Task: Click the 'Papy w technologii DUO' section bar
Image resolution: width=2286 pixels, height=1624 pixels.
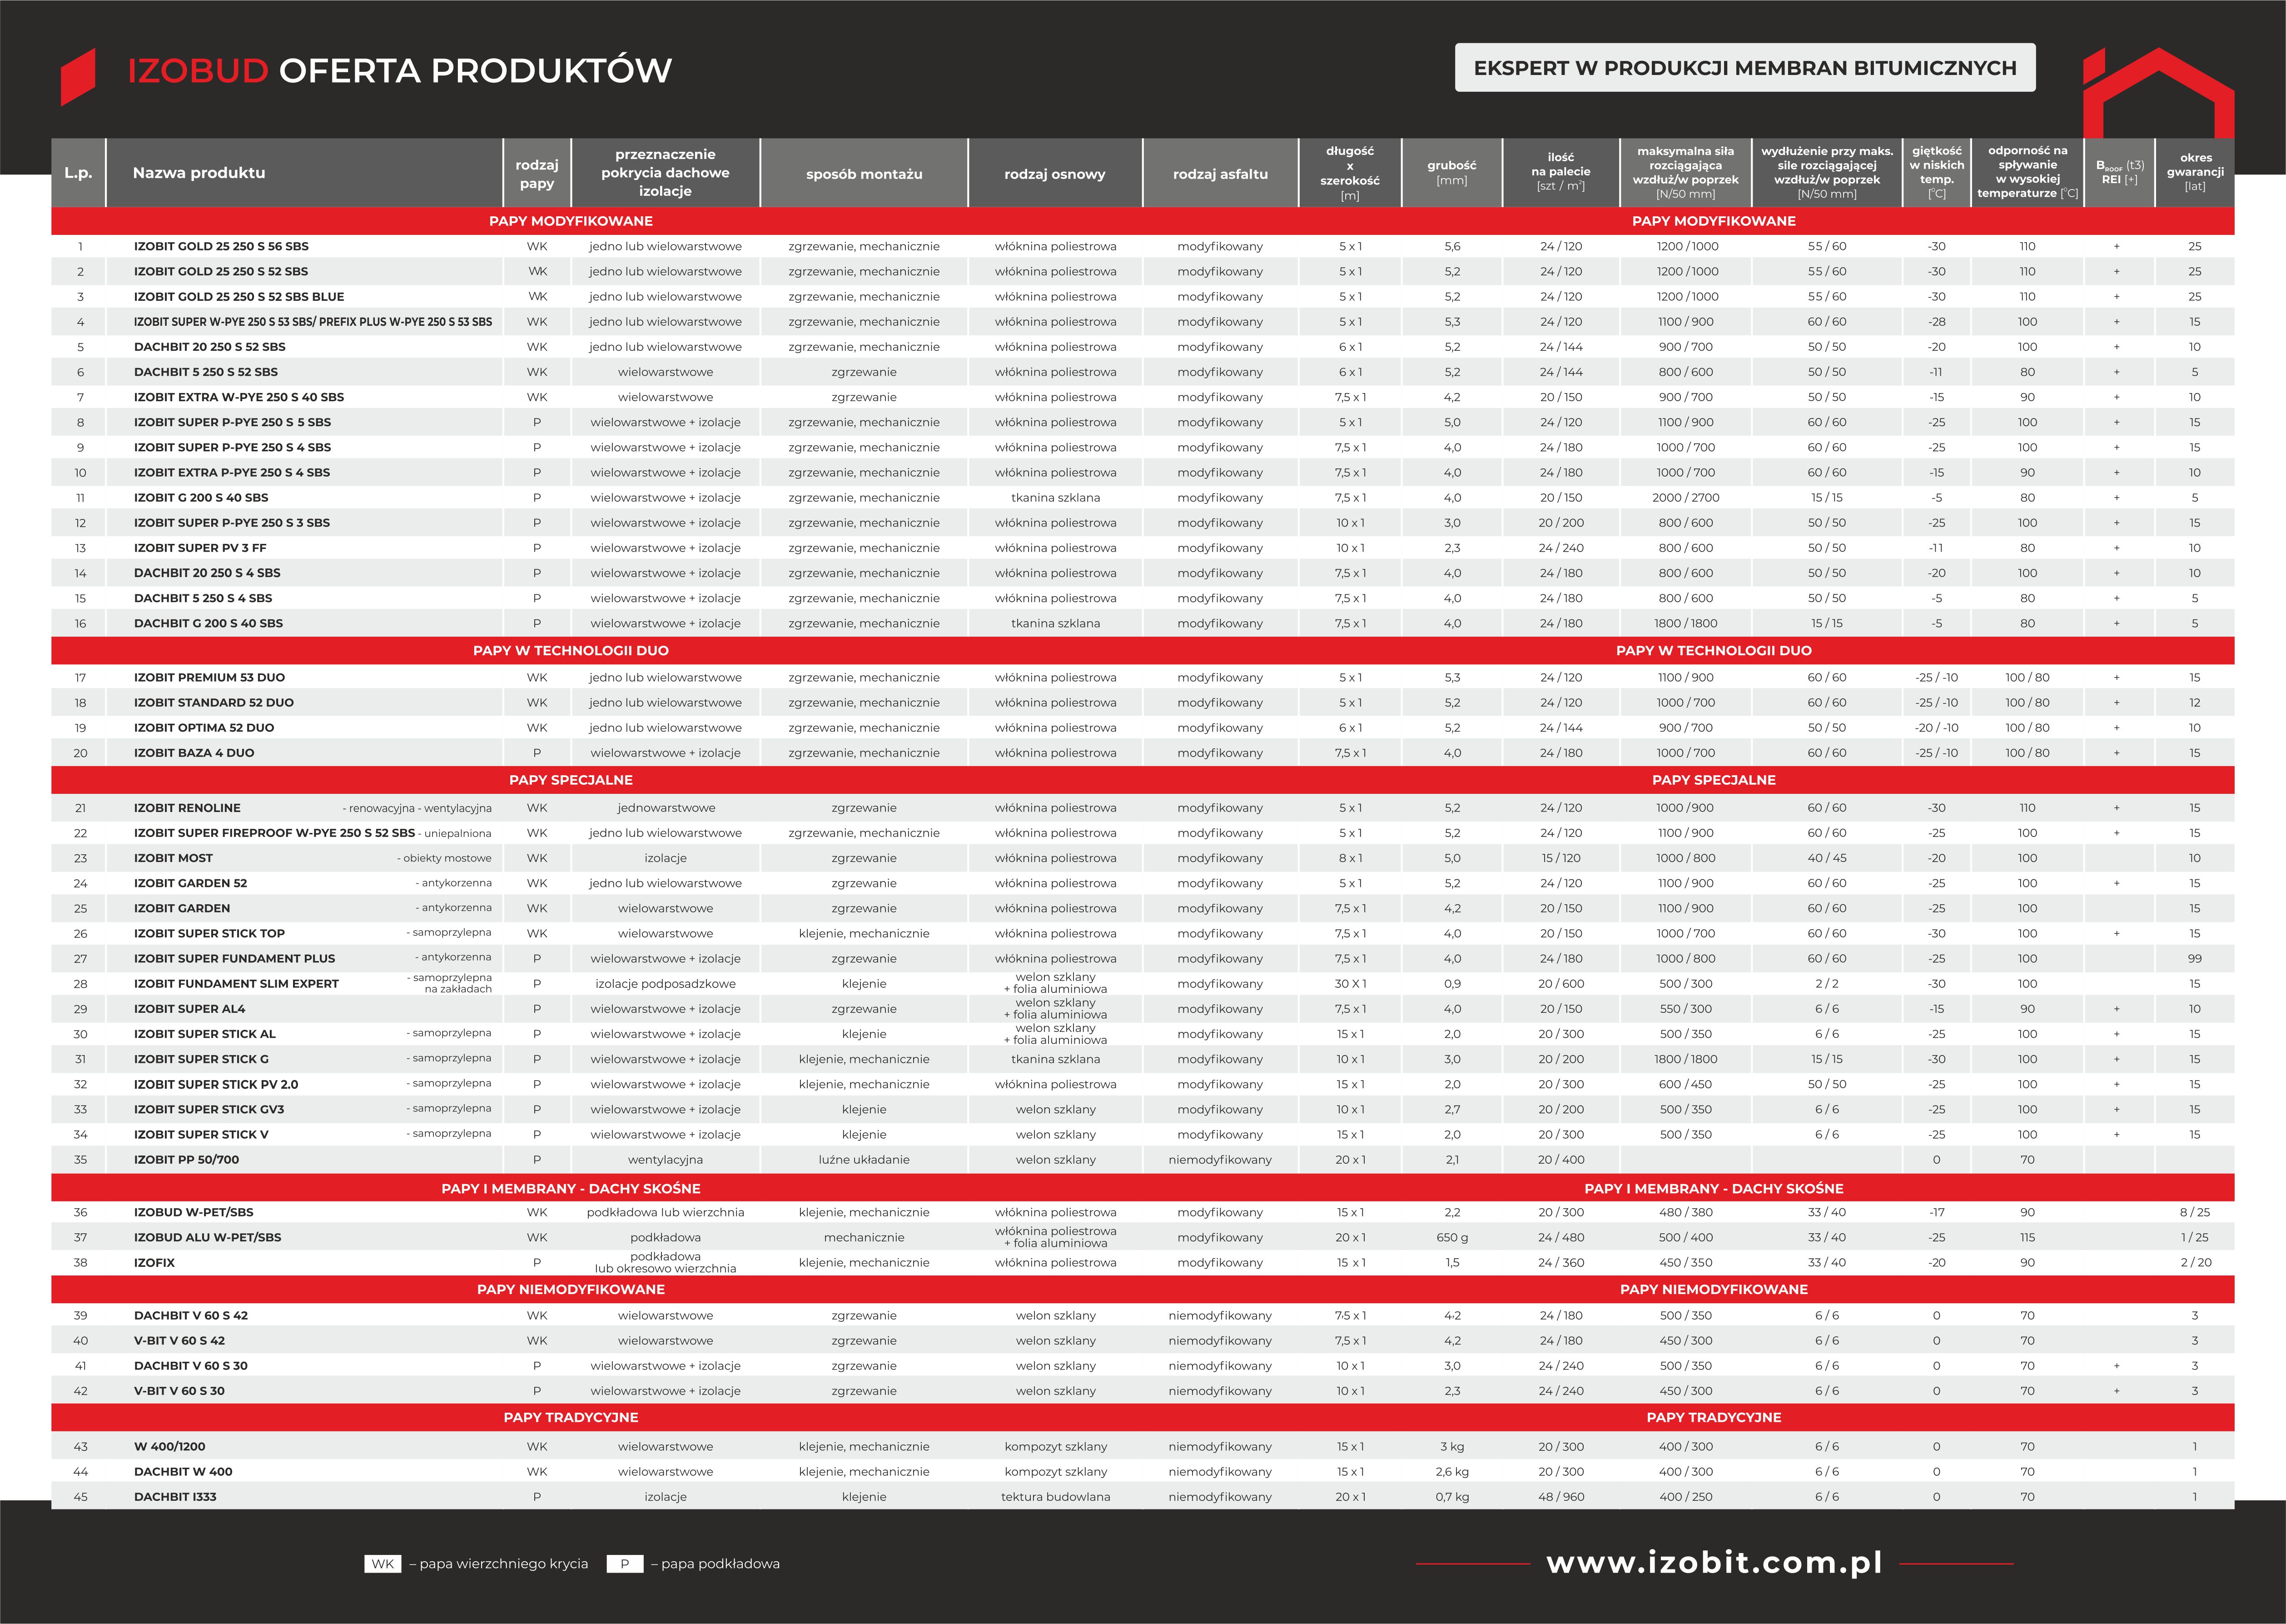Action: (571, 650)
